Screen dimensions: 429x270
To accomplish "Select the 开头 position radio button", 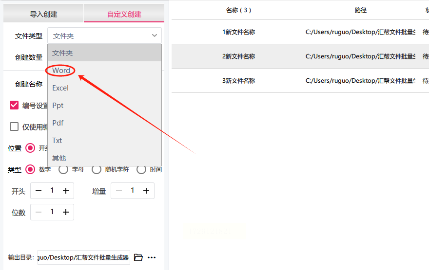I will [x=30, y=148].
